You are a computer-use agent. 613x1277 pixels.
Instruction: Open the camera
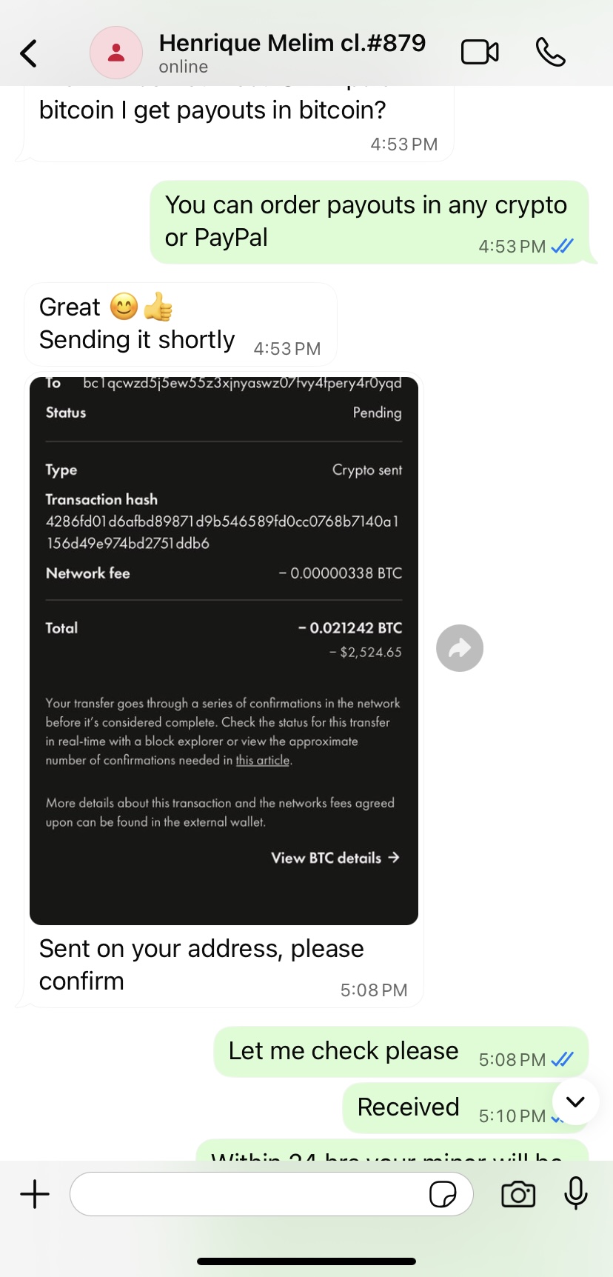click(x=518, y=1194)
